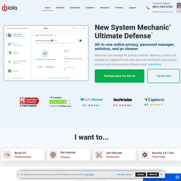Decline cookies
Image resolution: width=181 pixels, height=181 pixels.
click(x=141, y=175)
